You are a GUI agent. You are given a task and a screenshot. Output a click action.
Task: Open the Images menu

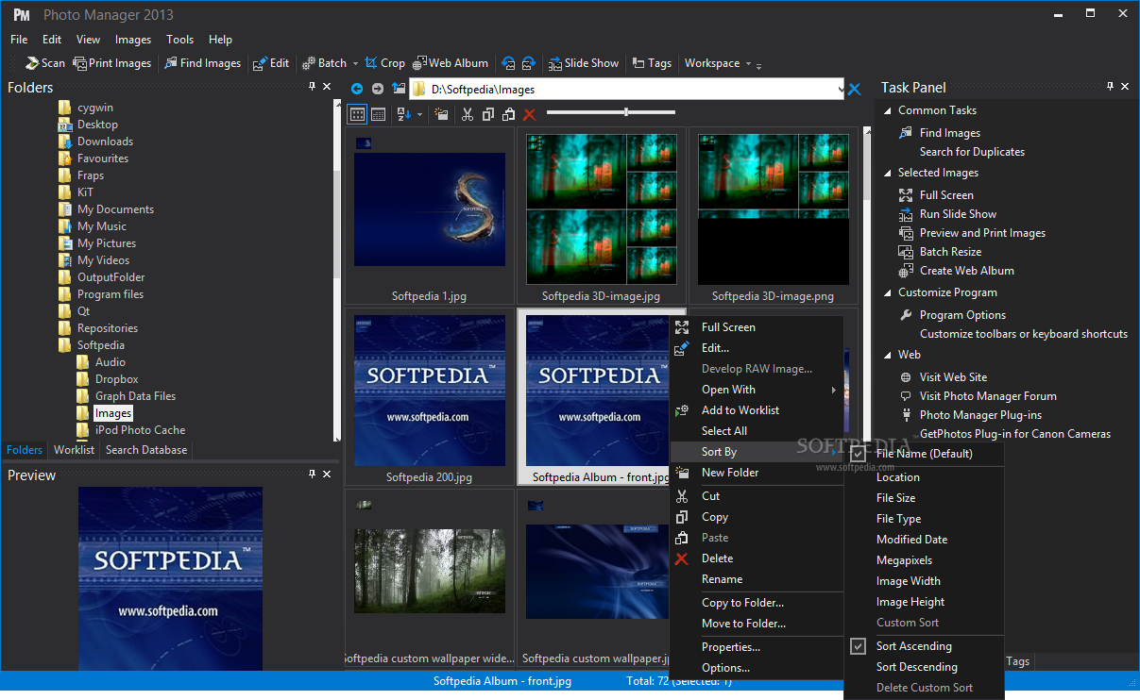(x=133, y=40)
